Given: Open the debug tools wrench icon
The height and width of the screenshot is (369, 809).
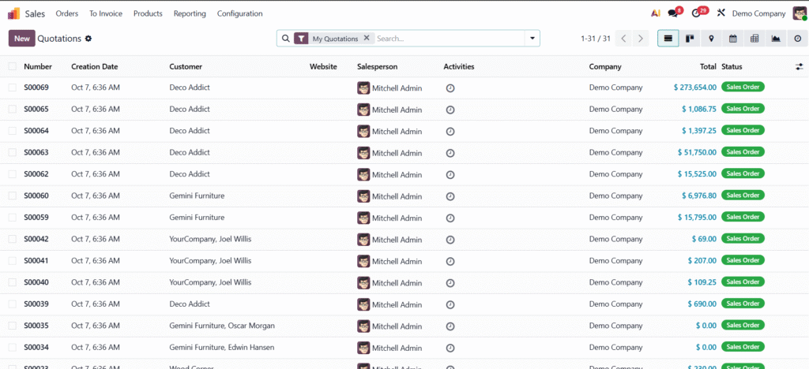Looking at the screenshot, I should tap(721, 13).
